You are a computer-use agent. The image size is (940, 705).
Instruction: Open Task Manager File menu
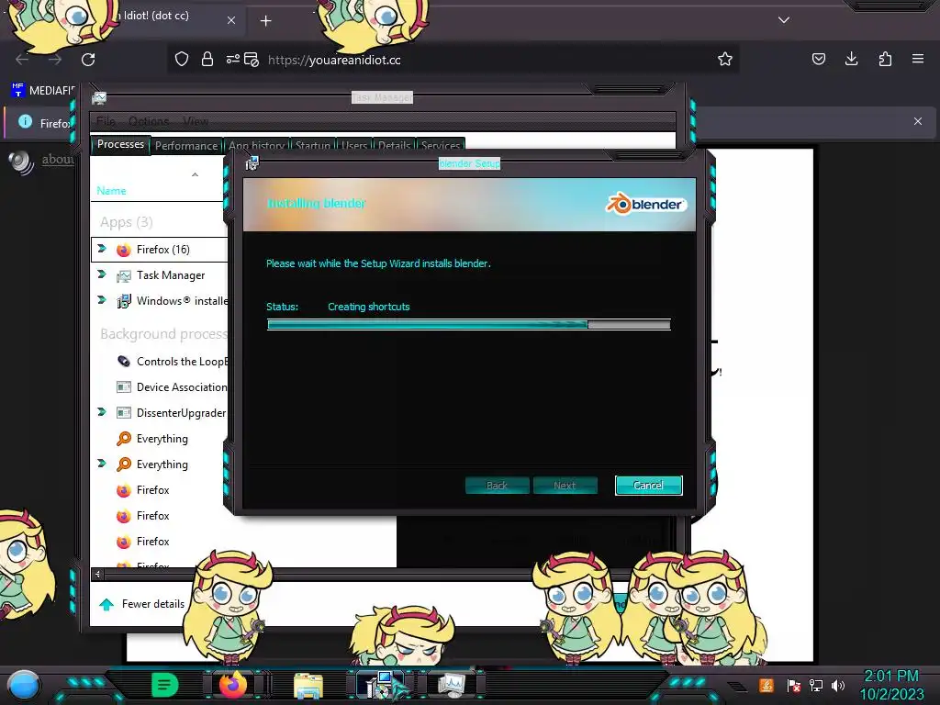106,122
